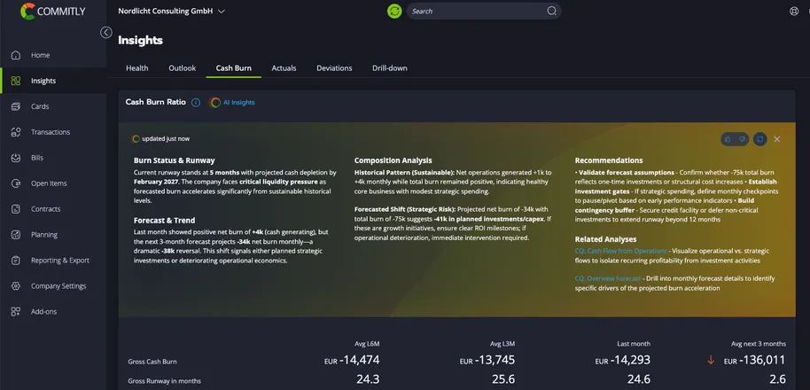810x390 pixels.
Task: Open the top-right settings gear icon
Action: tap(794, 11)
